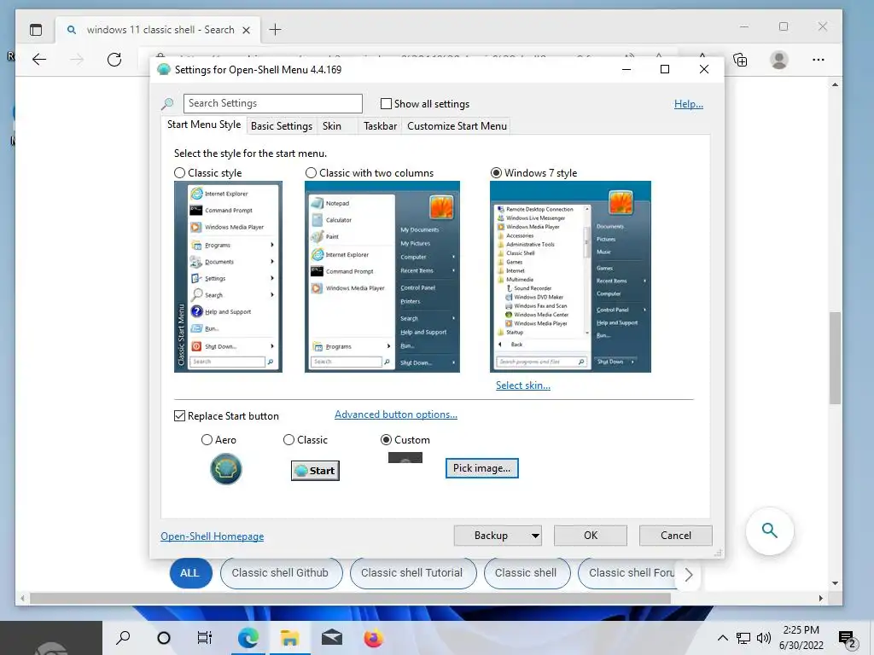This screenshot has width=874, height=655.
Task: Click the Aero shell button image
Action: tap(225, 469)
